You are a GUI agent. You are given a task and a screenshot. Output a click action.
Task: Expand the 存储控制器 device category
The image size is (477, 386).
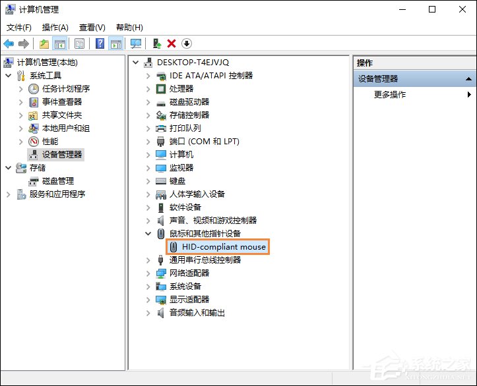(148, 115)
